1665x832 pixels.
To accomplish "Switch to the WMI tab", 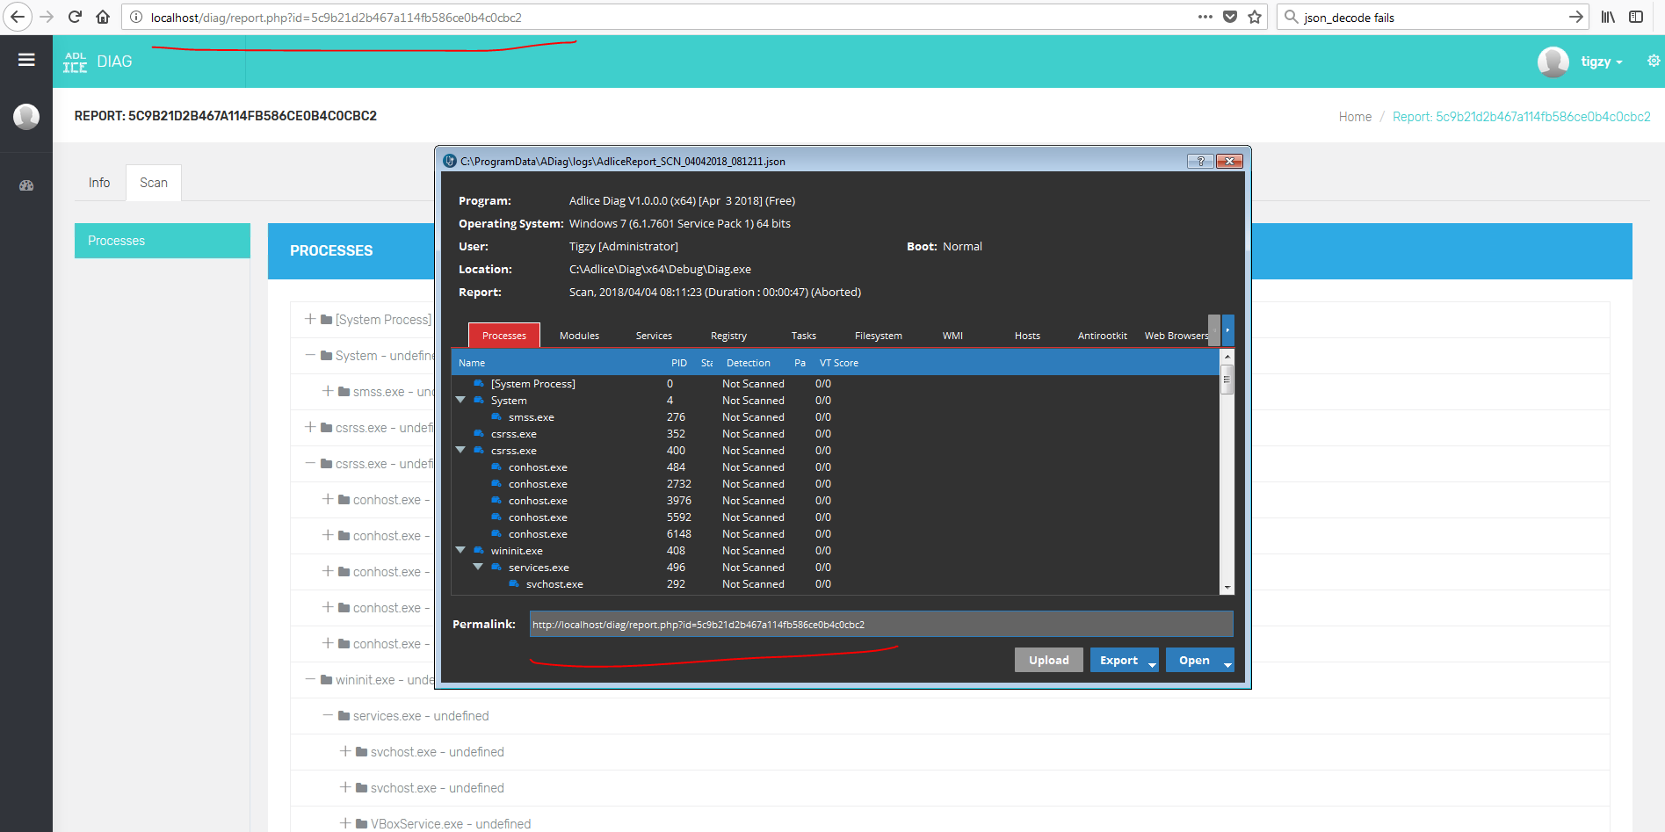I will (x=952, y=336).
